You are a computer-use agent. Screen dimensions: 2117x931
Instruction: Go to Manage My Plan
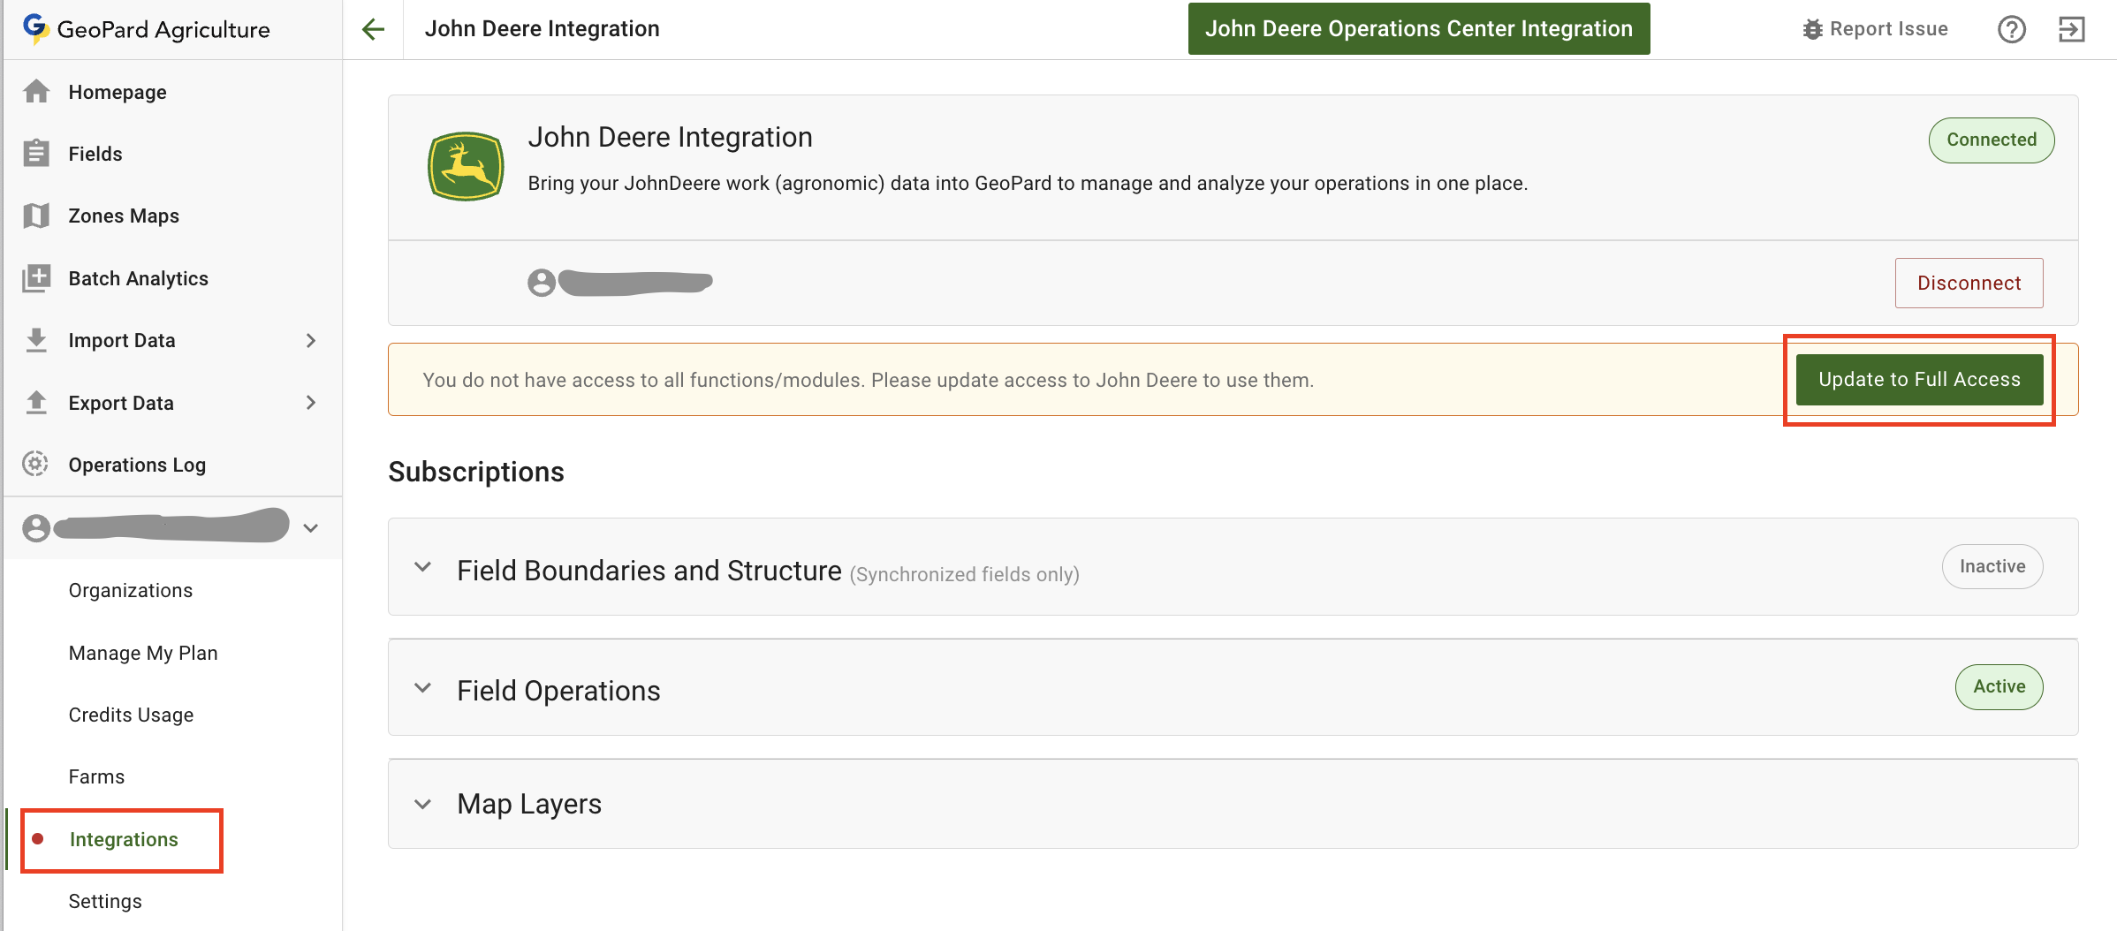click(x=143, y=653)
